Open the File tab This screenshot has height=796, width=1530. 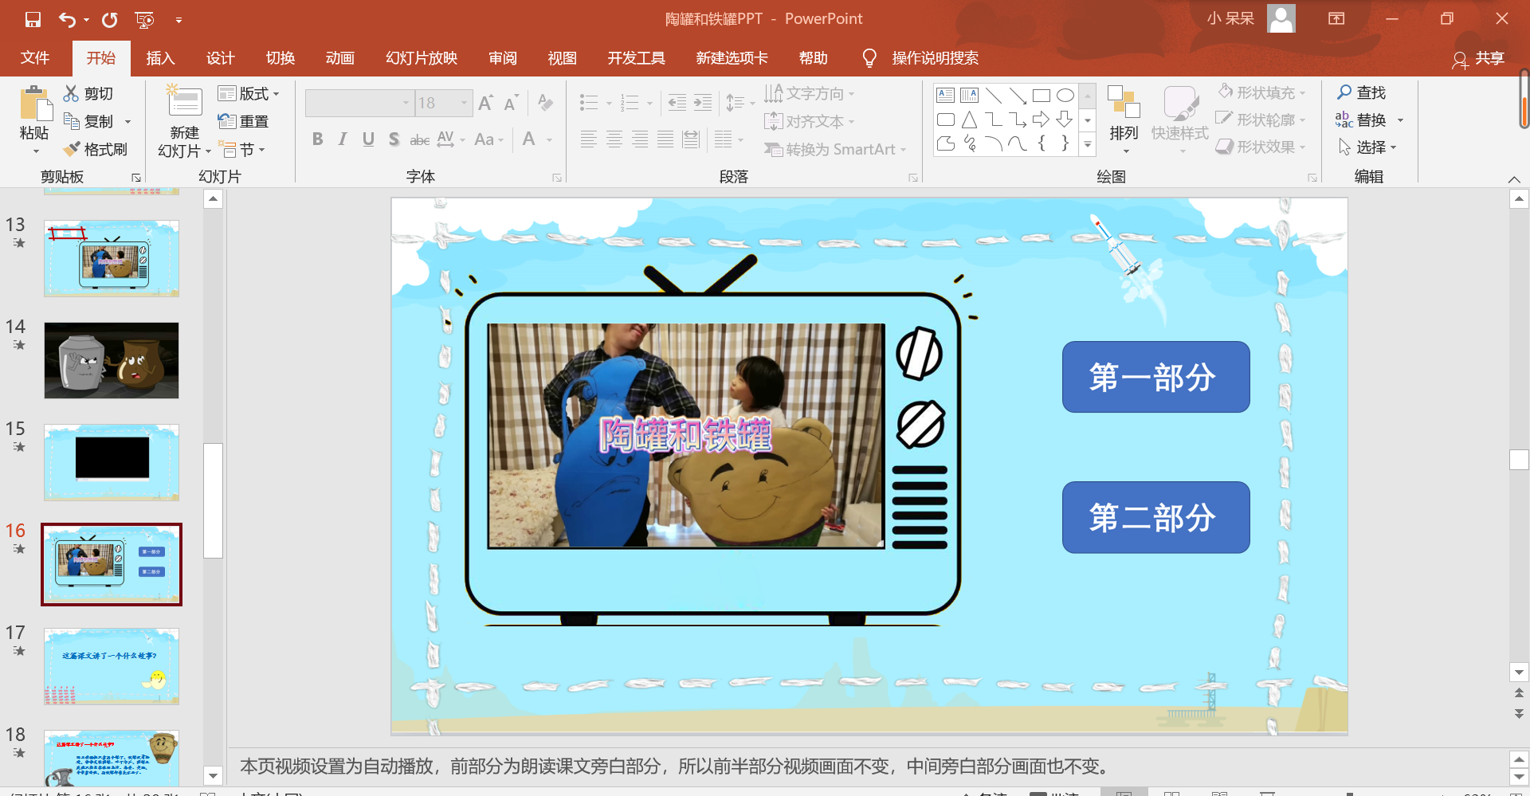(35, 57)
